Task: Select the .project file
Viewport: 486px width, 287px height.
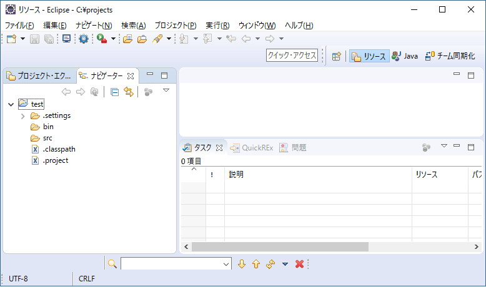Action: coord(55,160)
